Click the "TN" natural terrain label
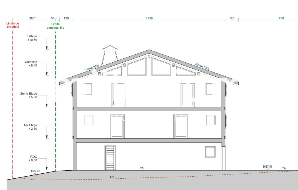Screen dimensions: 298x190 tap(112, 177)
